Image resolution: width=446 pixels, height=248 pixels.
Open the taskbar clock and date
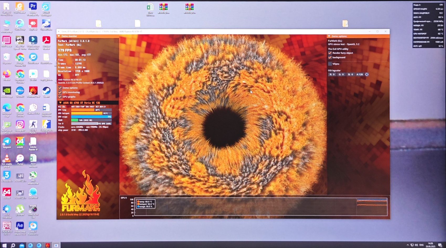point(430,245)
